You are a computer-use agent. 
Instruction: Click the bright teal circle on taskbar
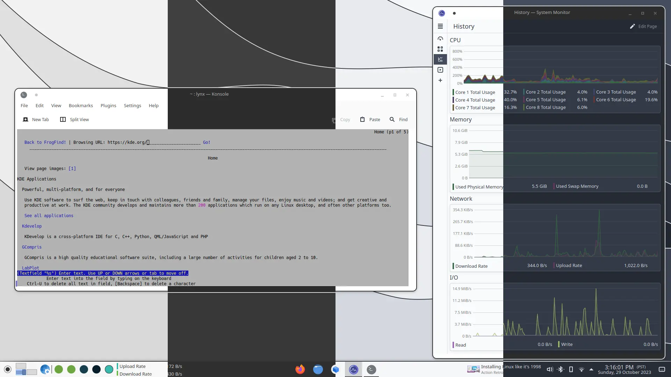[109, 369]
